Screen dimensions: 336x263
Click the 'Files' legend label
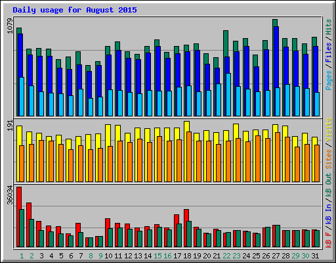click(329, 52)
